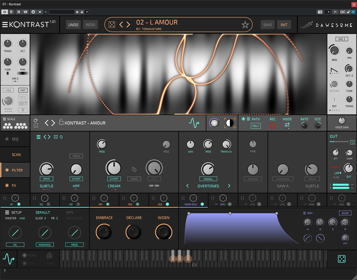Click the orange dice randomize preset icon
The height and width of the screenshot is (280, 357).
111,25
